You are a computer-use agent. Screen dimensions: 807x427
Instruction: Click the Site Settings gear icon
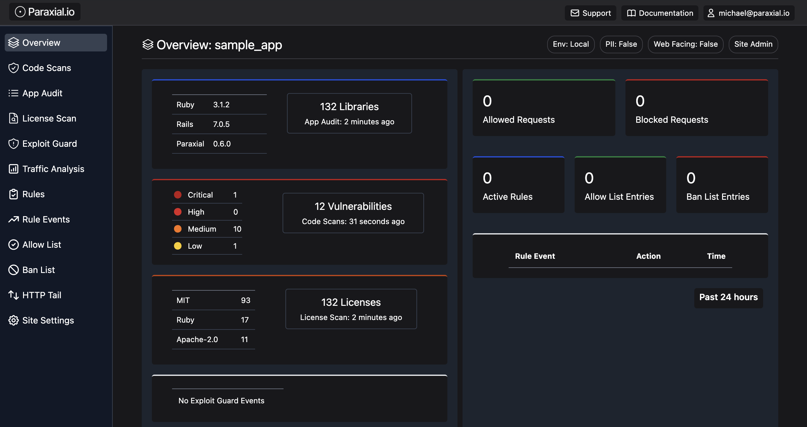pyautogui.click(x=14, y=320)
